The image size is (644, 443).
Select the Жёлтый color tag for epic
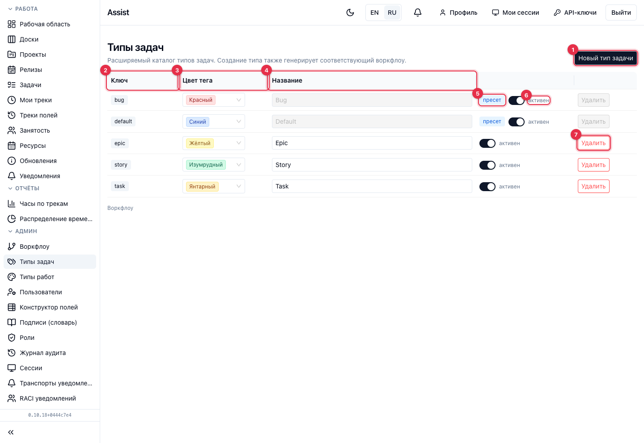(214, 143)
